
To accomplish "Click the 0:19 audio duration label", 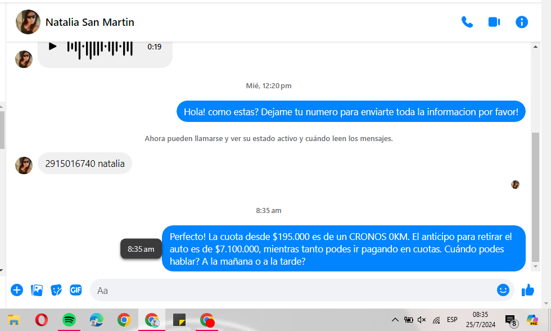I will 154,47.
